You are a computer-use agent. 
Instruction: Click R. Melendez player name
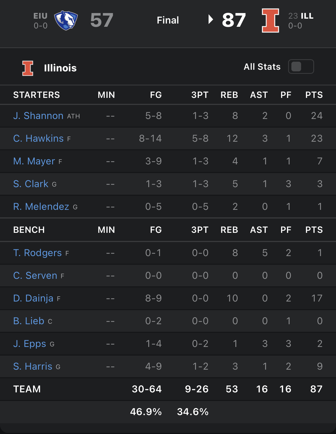coord(41,207)
